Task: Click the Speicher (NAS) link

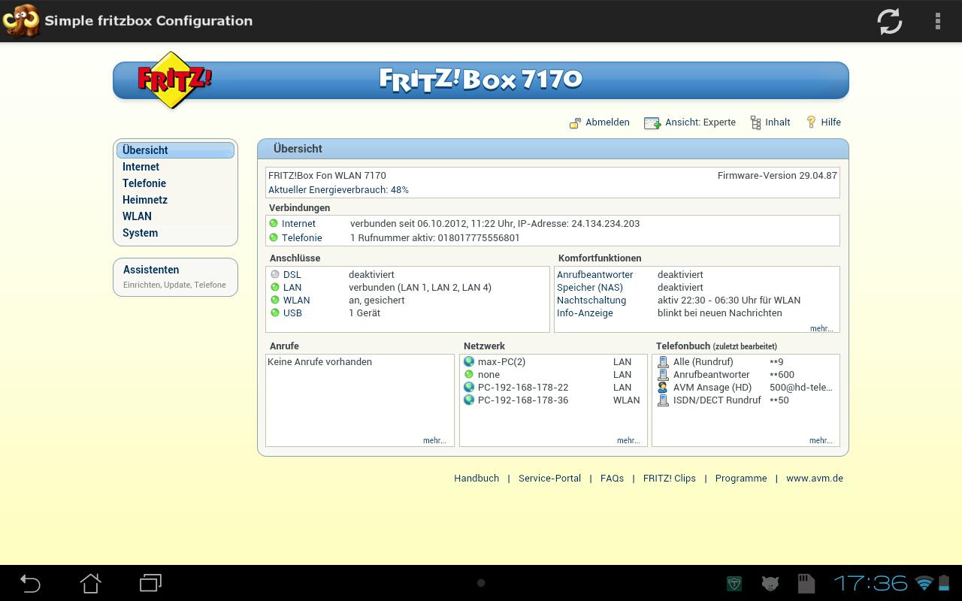Action: coord(589,288)
